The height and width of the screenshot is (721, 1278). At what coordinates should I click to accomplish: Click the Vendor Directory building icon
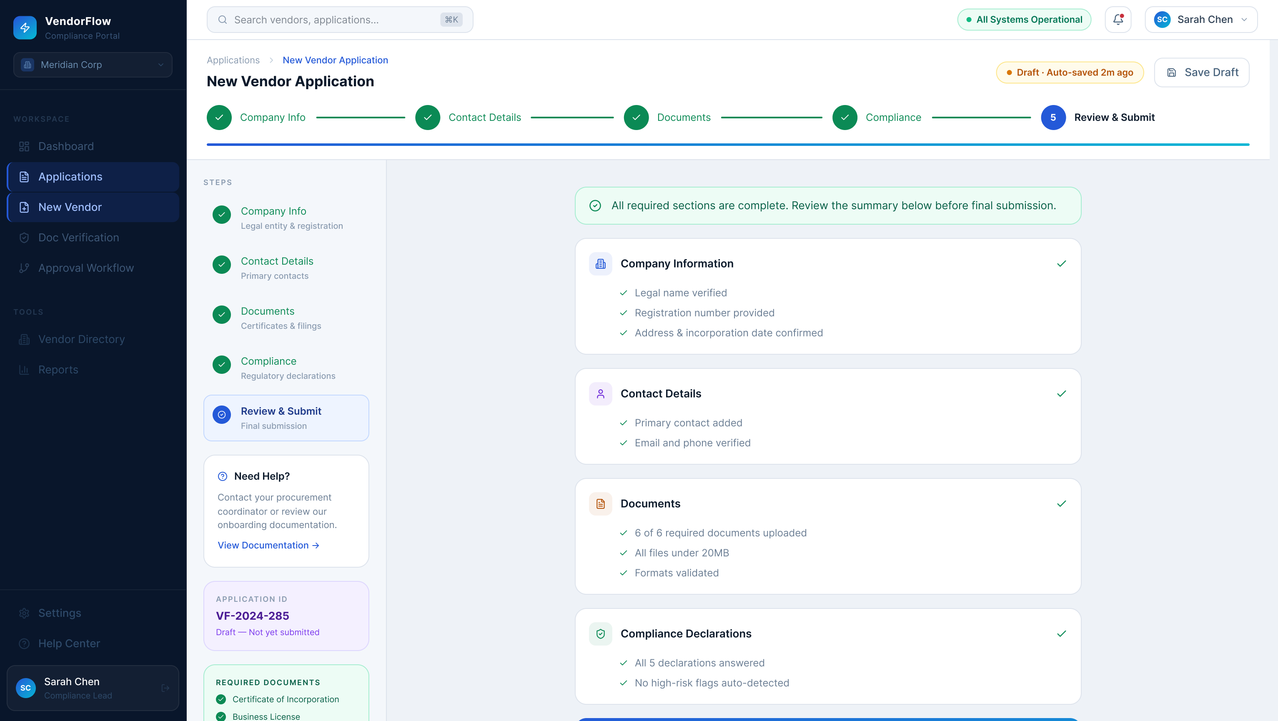click(x=24, y=339)
